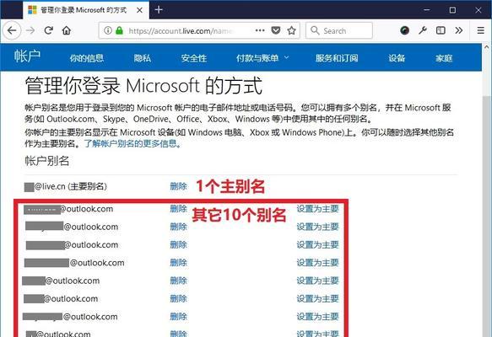Go to the home page icon
Image resolution: width=492 pixels, height=337 pixels.
pyautogui.click(x=67, y=30)
